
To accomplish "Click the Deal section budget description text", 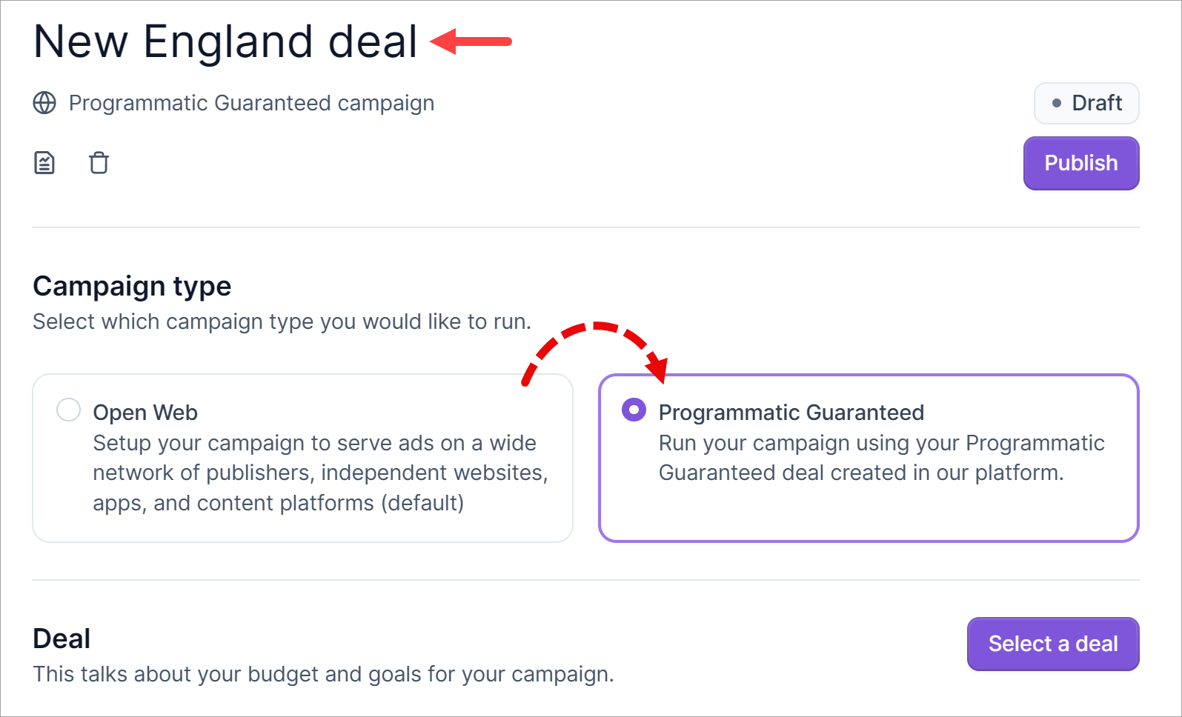I will (323, 674).
